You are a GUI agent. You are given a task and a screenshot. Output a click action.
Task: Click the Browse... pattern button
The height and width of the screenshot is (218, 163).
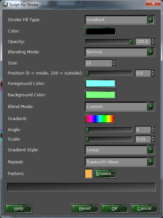click(105, 173)
